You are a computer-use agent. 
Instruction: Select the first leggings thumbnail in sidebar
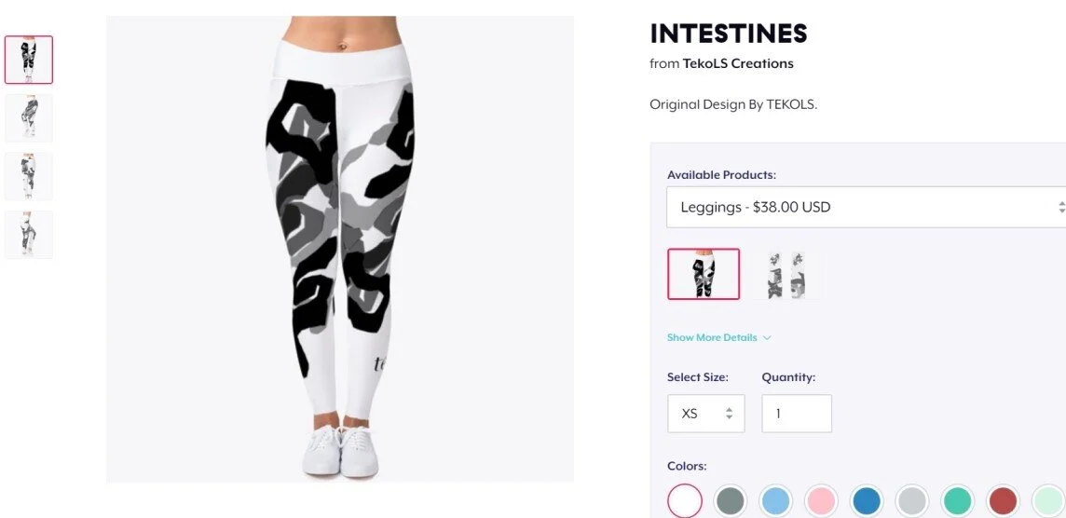pos(29,60)
